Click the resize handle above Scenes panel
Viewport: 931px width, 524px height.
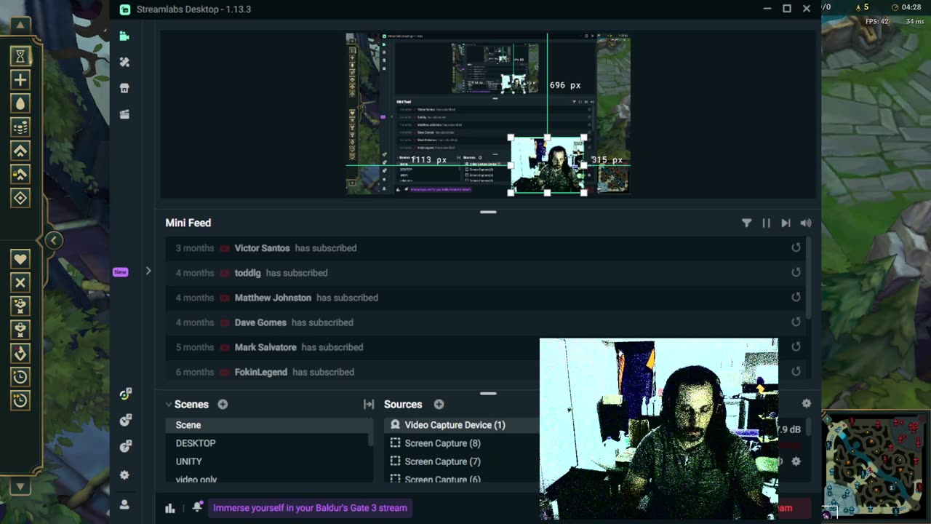488,394
